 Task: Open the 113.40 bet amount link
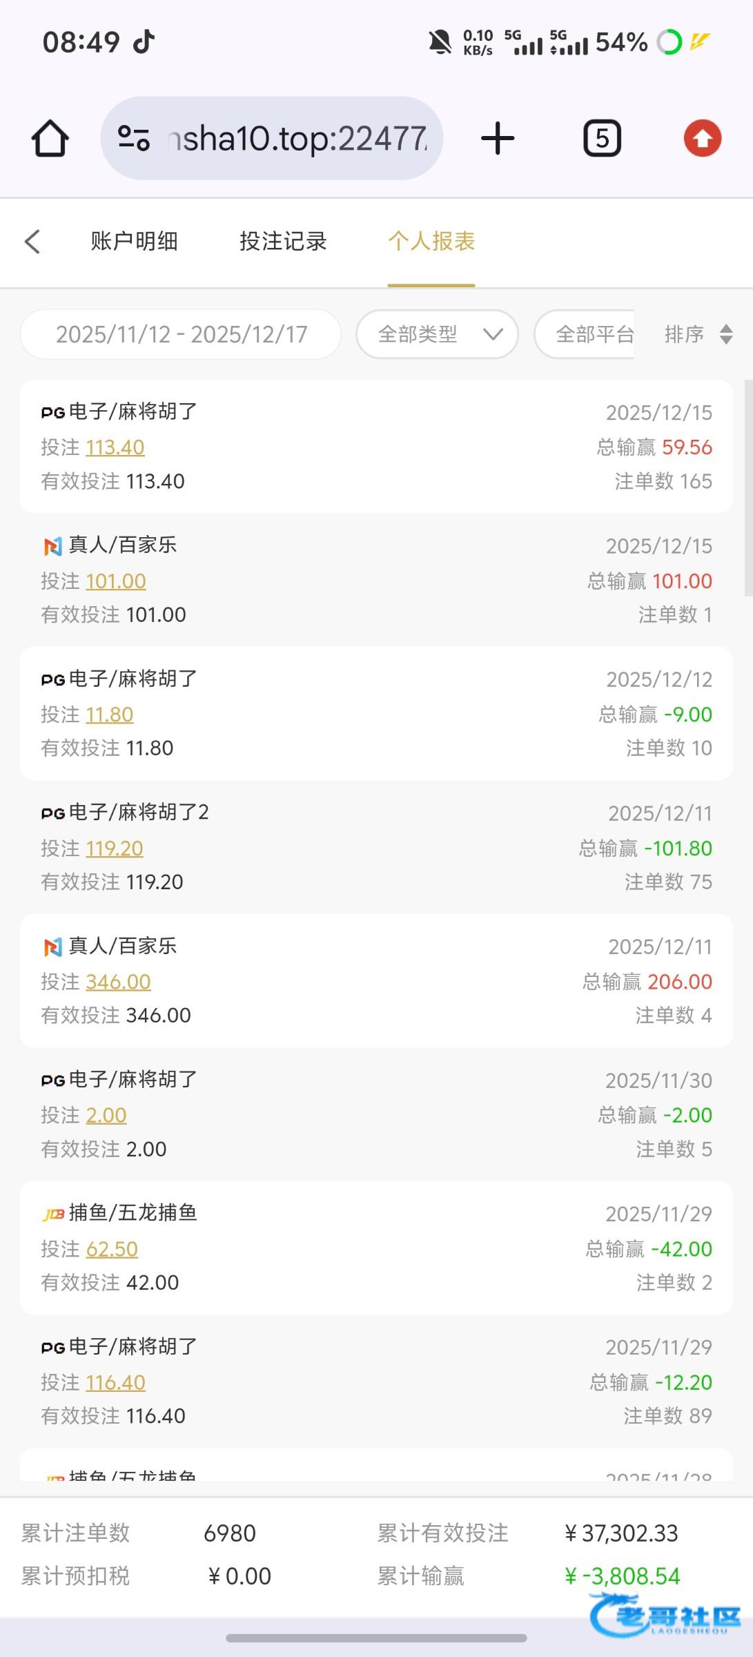[115, 447]
